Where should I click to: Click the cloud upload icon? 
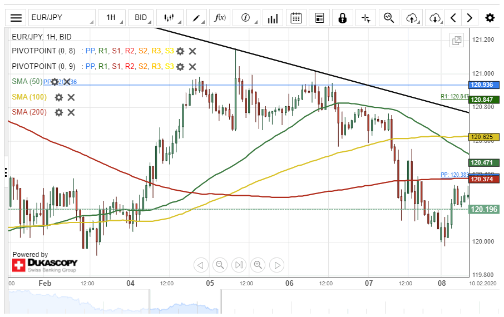(412, 18)
